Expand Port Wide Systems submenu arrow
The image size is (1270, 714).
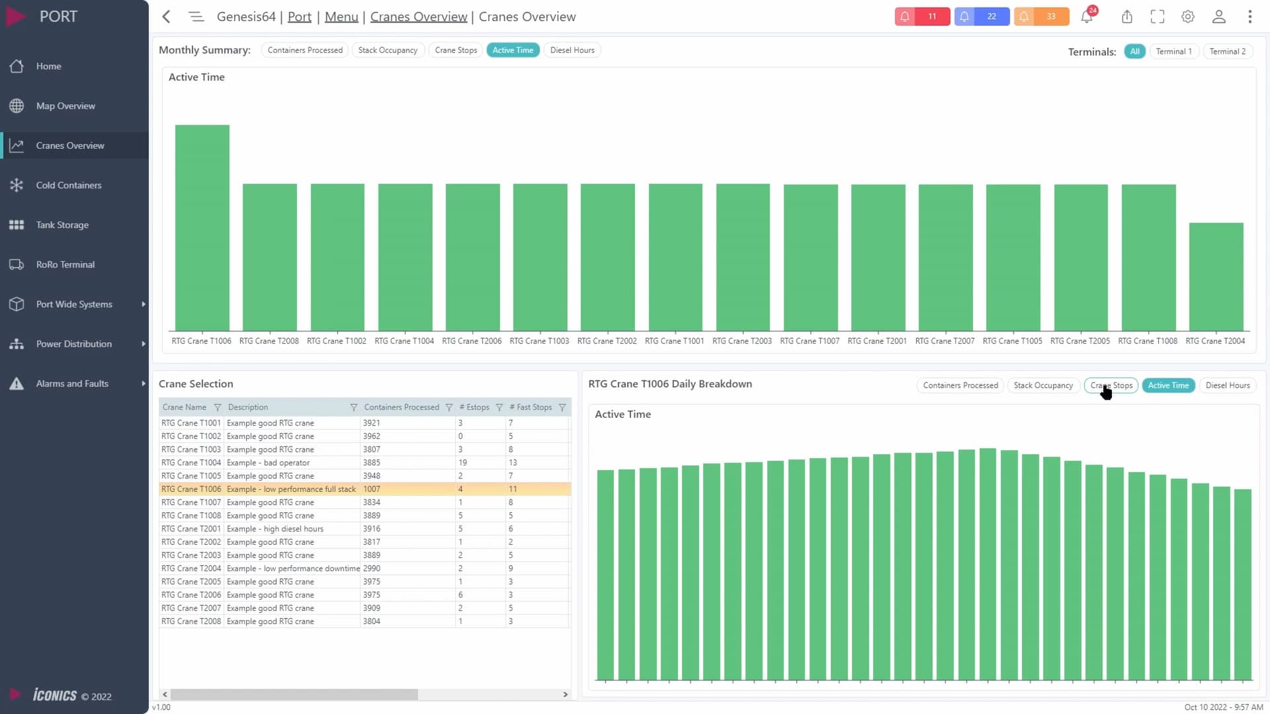click(x=143, y=304)
